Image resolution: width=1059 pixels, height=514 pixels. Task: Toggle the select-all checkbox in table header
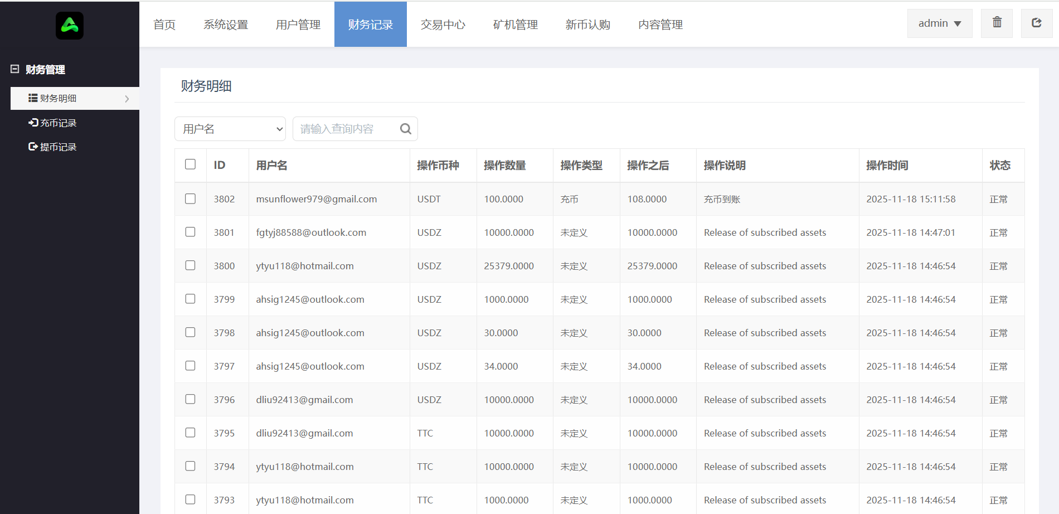(190, 164)
